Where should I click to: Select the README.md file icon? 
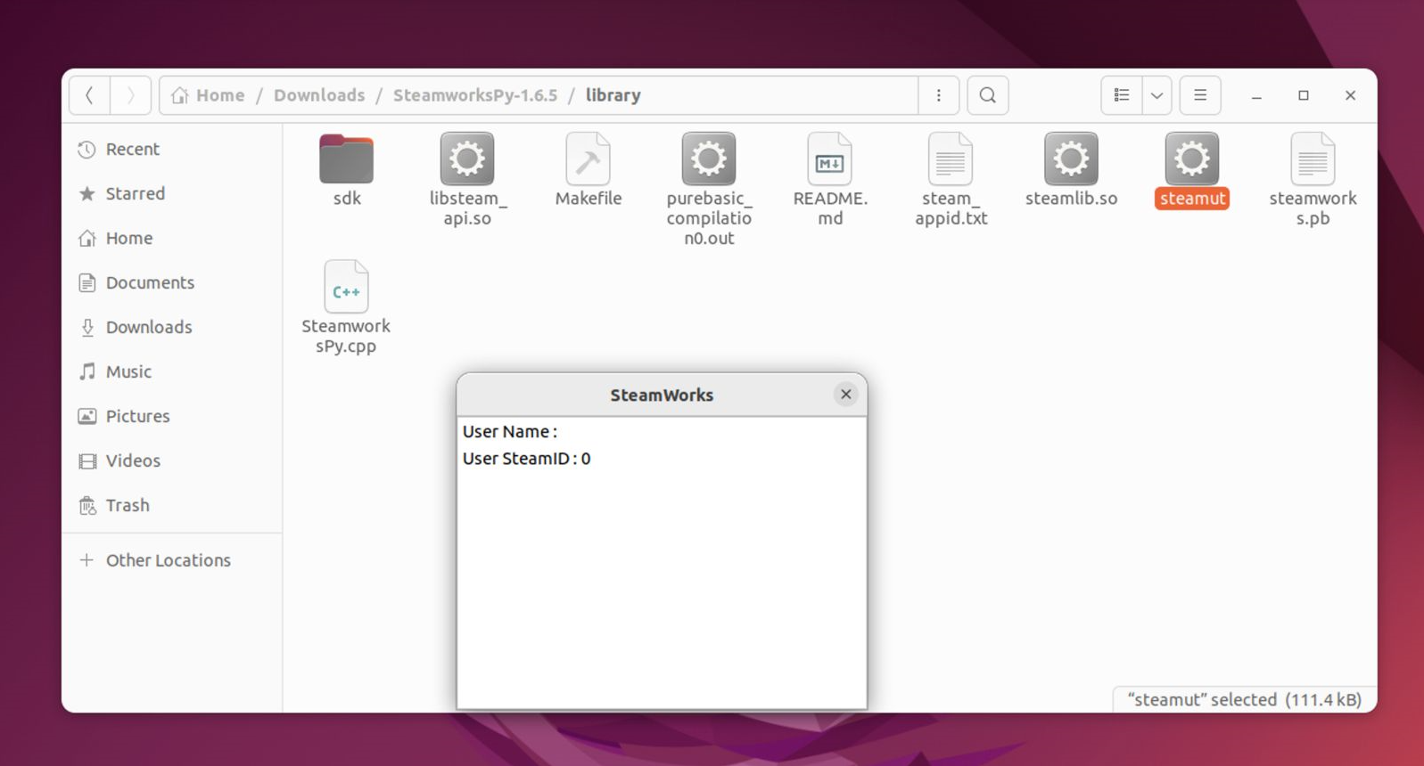pyautogui.click(x=830, y=159)
